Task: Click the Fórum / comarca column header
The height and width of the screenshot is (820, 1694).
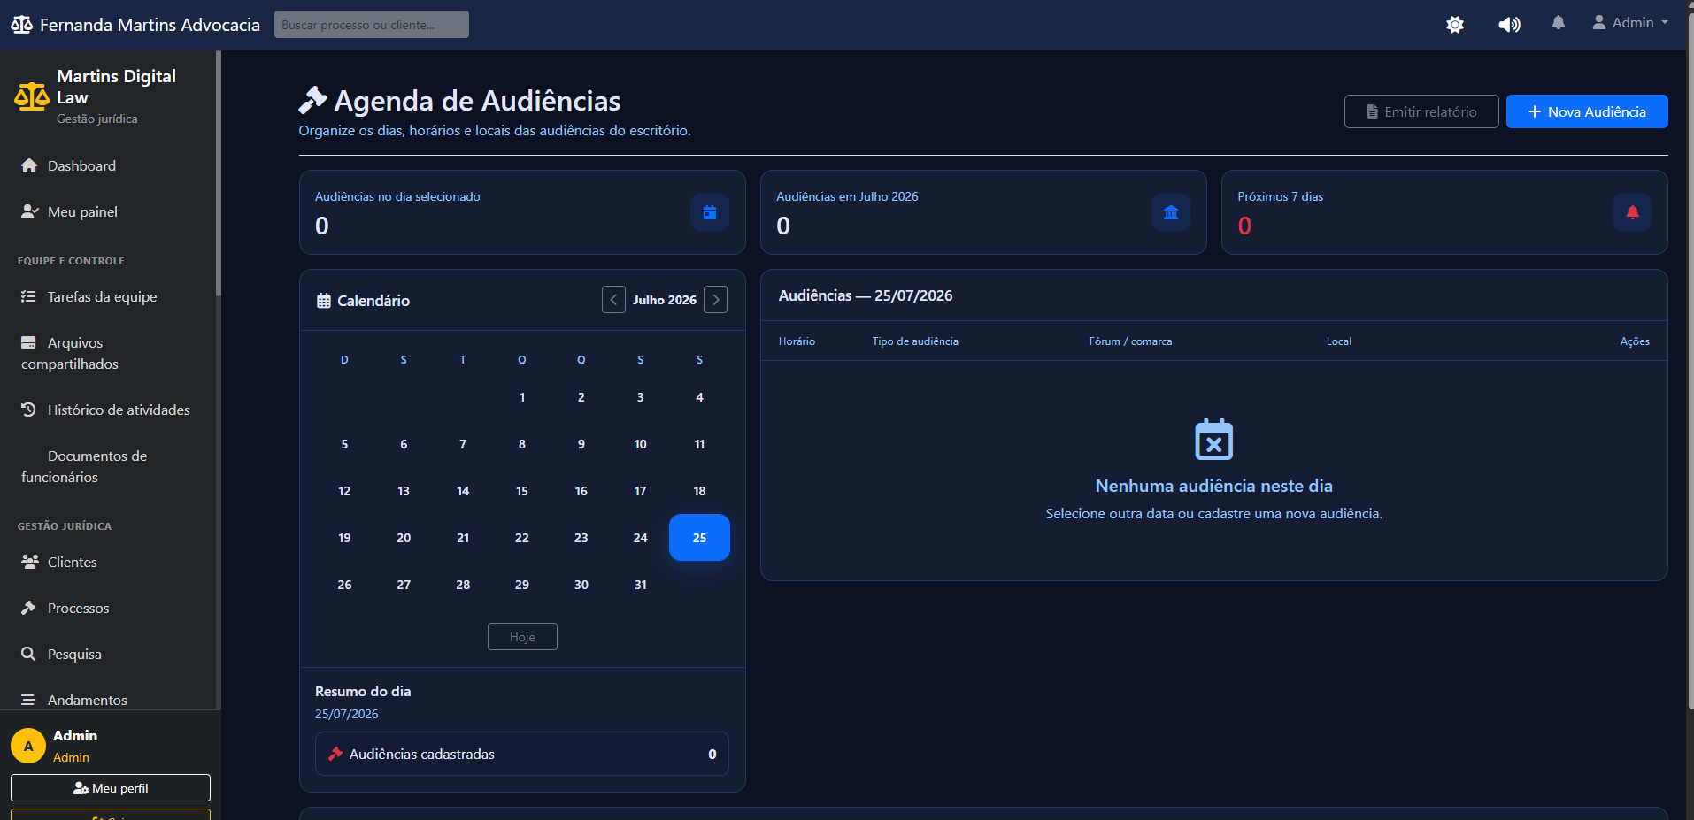Action: click(1130, 341)
